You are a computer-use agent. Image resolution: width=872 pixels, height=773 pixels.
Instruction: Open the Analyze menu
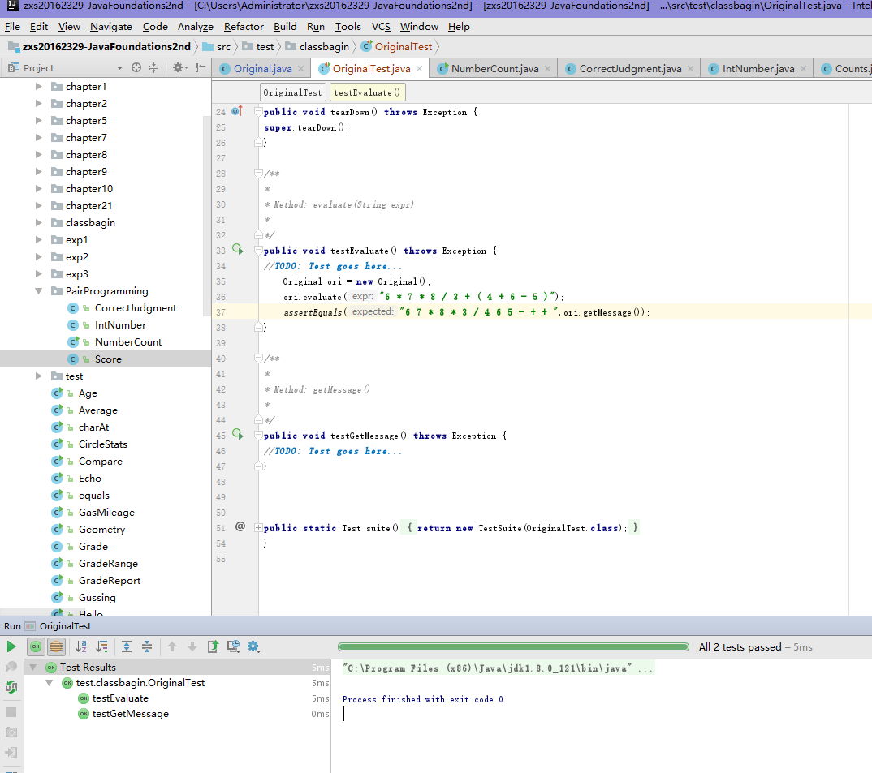pos(195,26)
